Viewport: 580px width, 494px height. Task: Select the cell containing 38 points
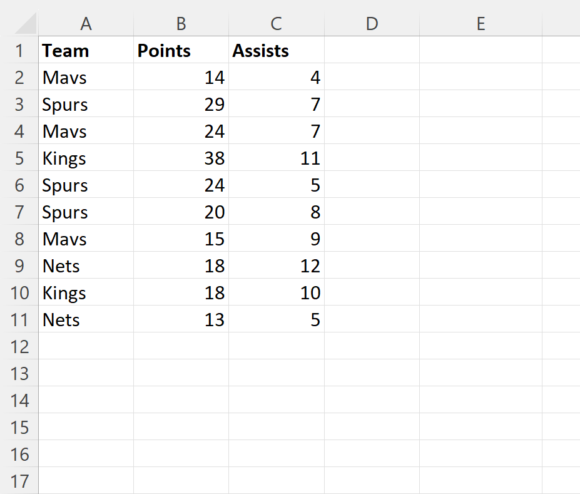point(181,158)
